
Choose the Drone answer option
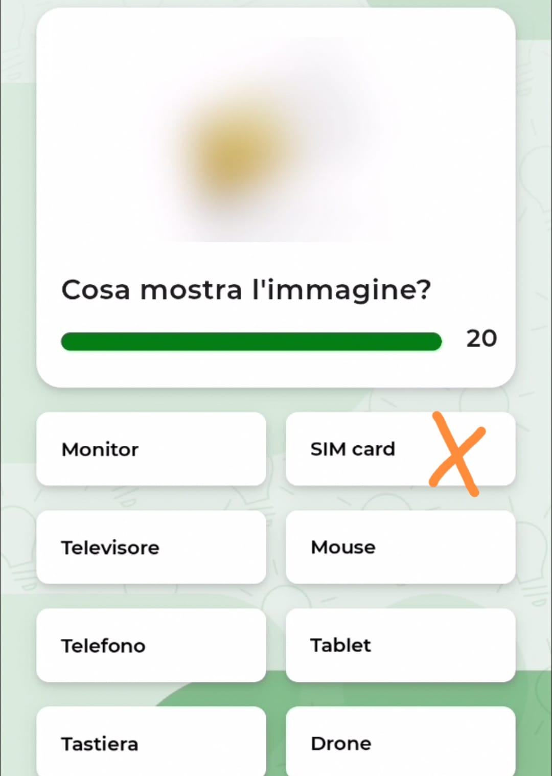coord(400,742)
